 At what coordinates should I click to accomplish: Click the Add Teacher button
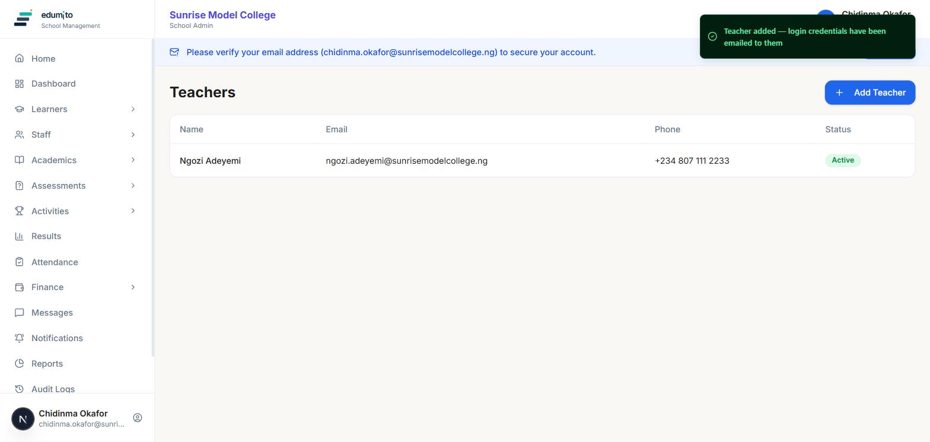tap(870, 93)
